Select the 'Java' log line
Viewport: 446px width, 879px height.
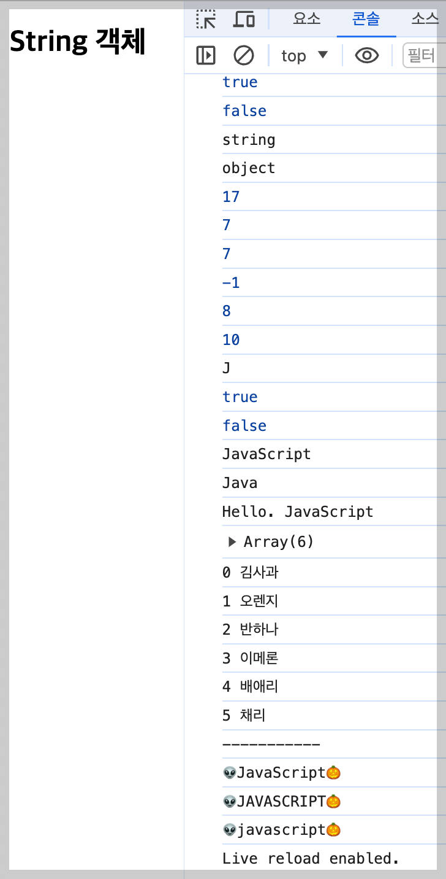240,483
